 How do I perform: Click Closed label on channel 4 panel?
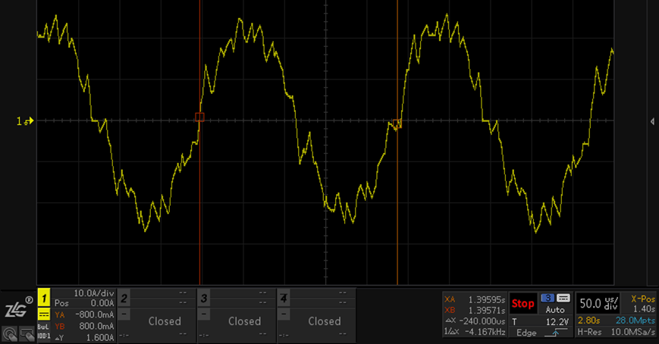tap(325, 321)
